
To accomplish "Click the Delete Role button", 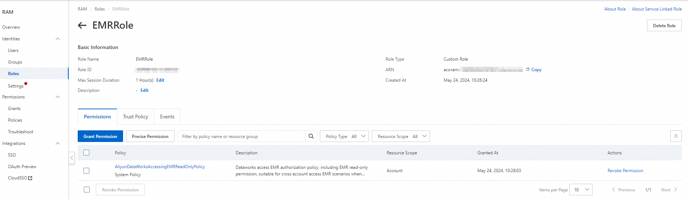I will [x=664, y=25].
